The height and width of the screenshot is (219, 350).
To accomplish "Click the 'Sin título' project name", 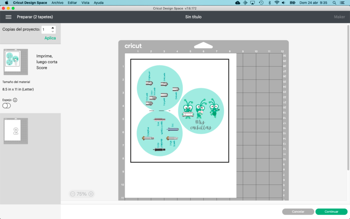I will pyautogui.click(x=193, y=17).
